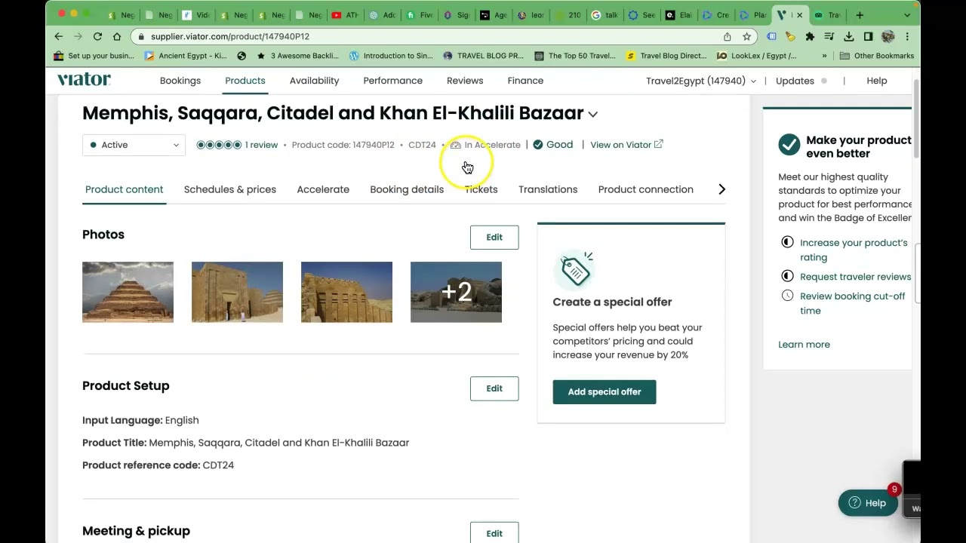The image size is (966, 543).
Task: Show more bookmarks overflow chevron
Action: coord(824,56)
